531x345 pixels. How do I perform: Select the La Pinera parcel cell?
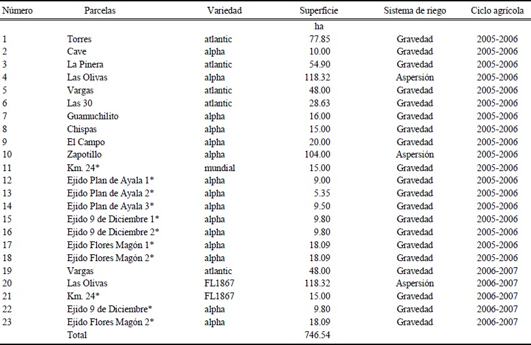click(85, 64)
